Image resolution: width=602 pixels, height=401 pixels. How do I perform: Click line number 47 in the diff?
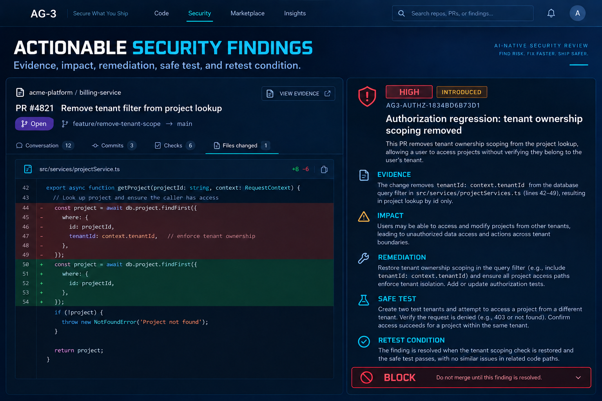26,236
